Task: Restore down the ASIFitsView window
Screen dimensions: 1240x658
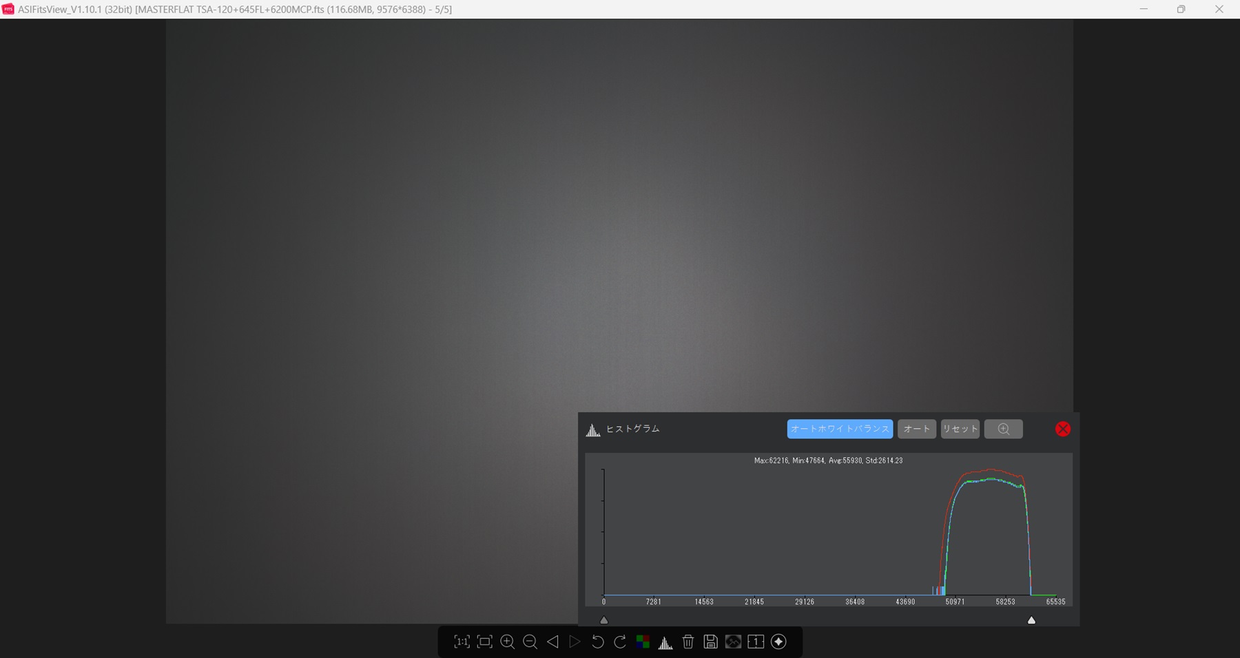Action: click(x=1181, y=9)
